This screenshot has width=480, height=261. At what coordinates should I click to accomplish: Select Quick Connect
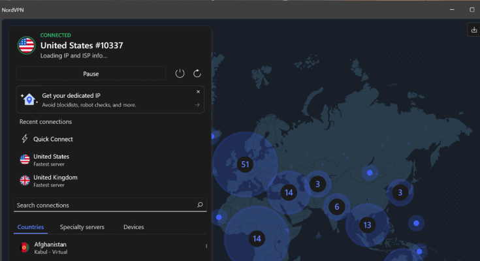click(53, 139)
